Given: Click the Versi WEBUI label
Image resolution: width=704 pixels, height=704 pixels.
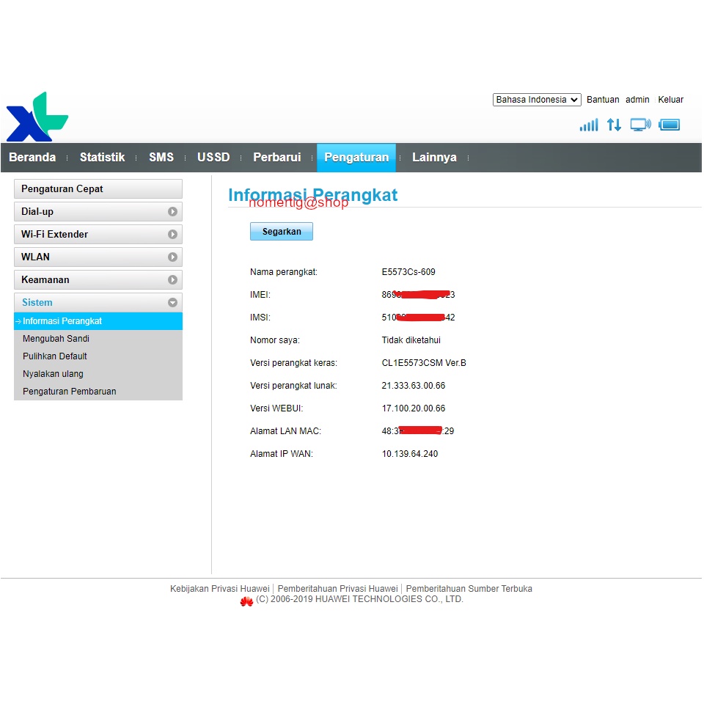Looking at the screenshot, I should click(x=276, y=408).
